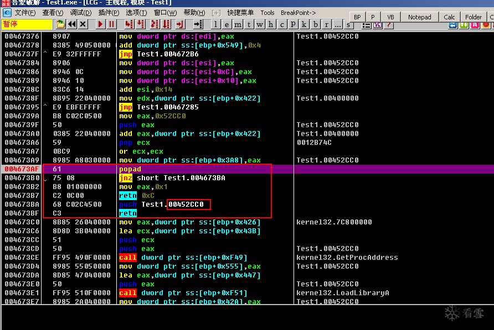This screenshot has height=330, width=494.
Task: Open Call stack 'k' button
Action: [304, 24]
